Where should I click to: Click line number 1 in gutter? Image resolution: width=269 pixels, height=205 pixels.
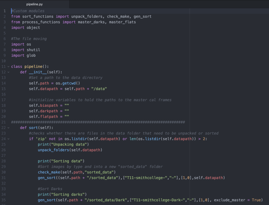pyautogui.click(x=5, y=11)
